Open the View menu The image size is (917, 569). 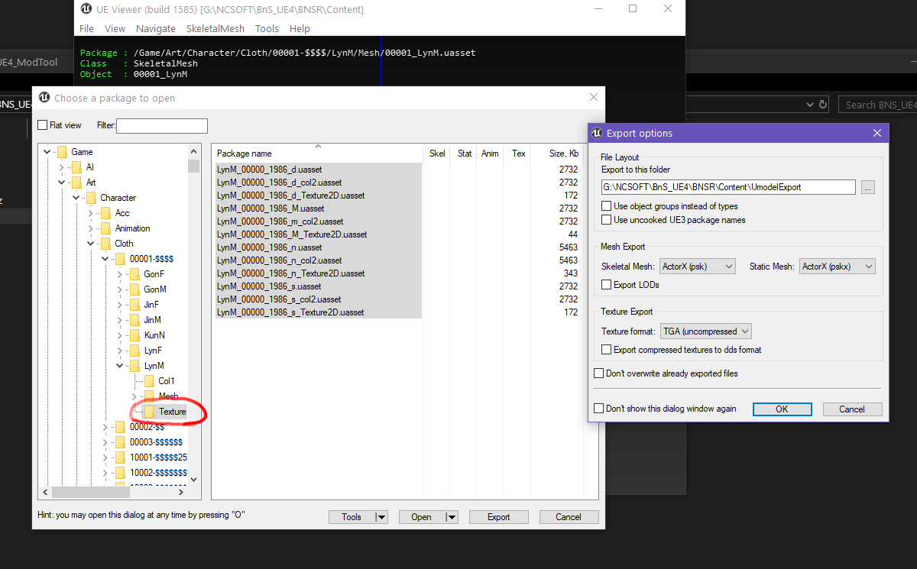pyautogui.click(x=115, y=28)
